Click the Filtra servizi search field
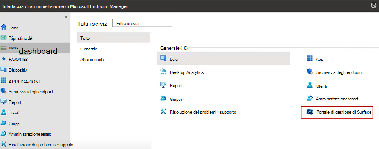The height and width of the screenshot is (149, 379). pos(143,23)
